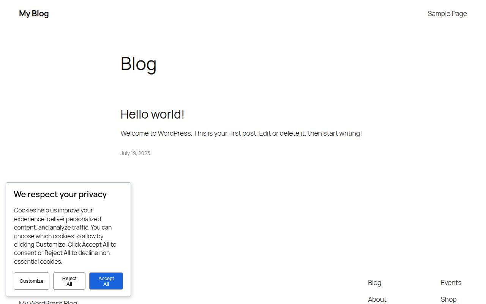This screenshot has height=304, width=486.
Task: Open the Events footer link
Action: (451, 283)
